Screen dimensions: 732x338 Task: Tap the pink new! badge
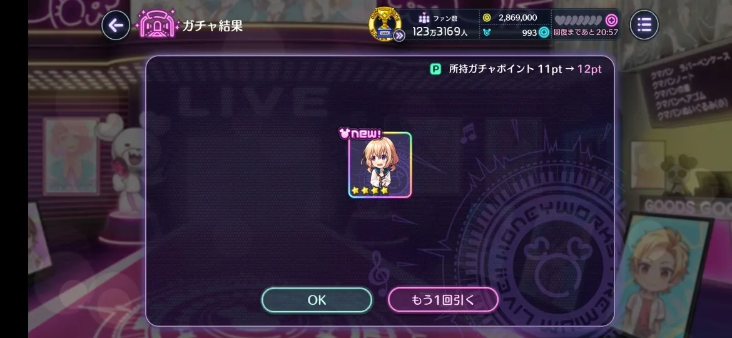point(360,134)
